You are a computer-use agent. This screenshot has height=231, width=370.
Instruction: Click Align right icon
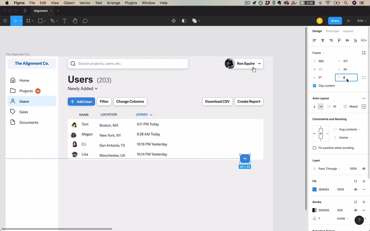point(331,40)
